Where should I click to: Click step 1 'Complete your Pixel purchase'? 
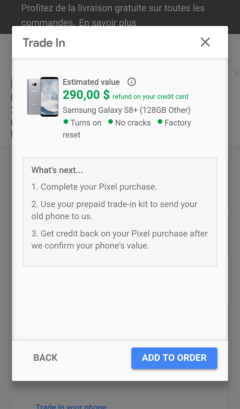tap(94, 187)
